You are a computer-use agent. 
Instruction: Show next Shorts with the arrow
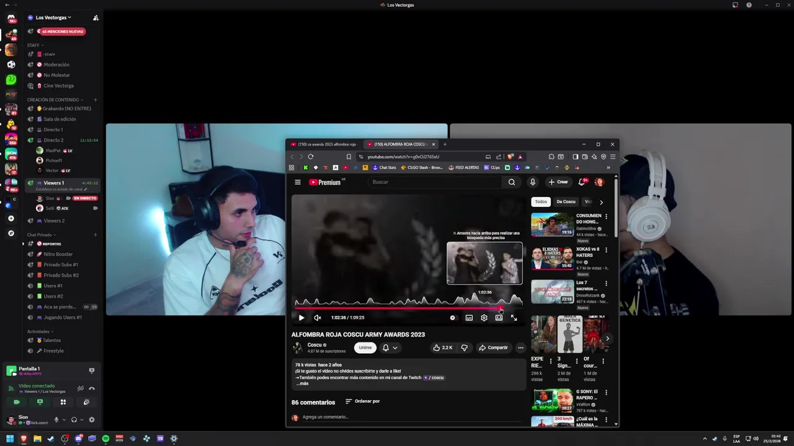(x=607, y=338)
